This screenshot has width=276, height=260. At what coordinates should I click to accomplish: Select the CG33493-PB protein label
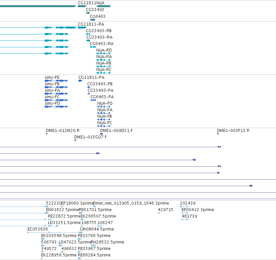[100, 84]
